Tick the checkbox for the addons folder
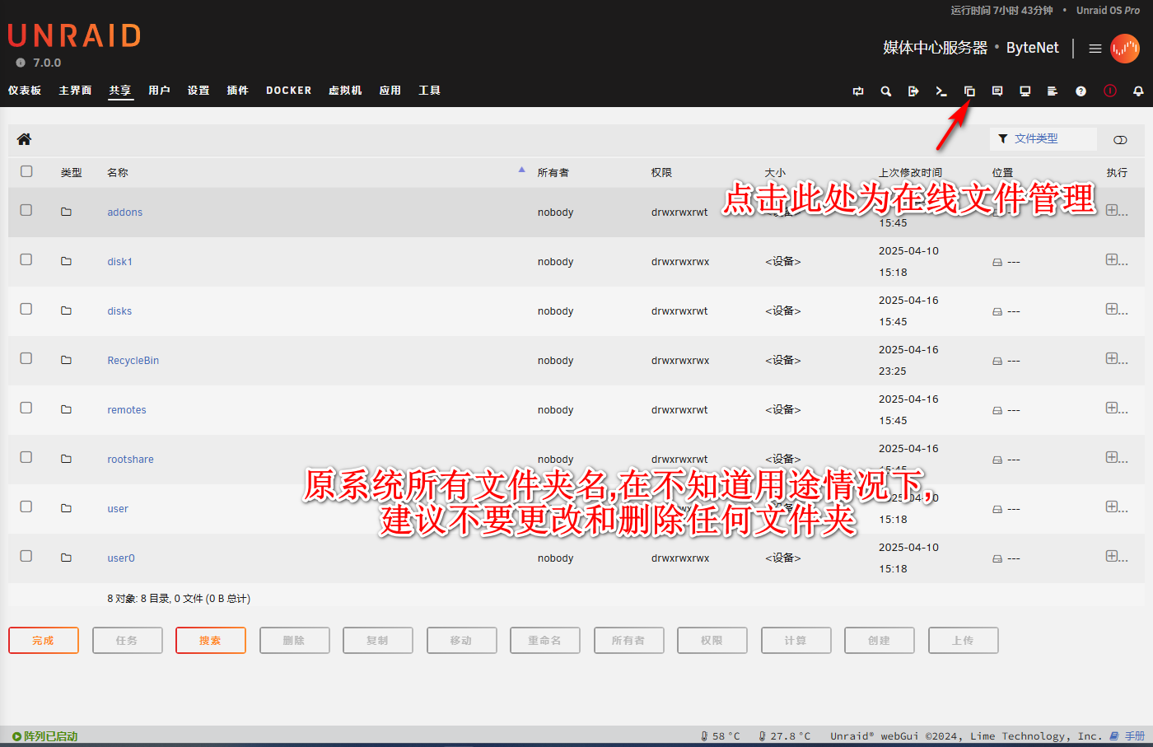The height and width of the screenshot is (747, 1153). (26, 211)
